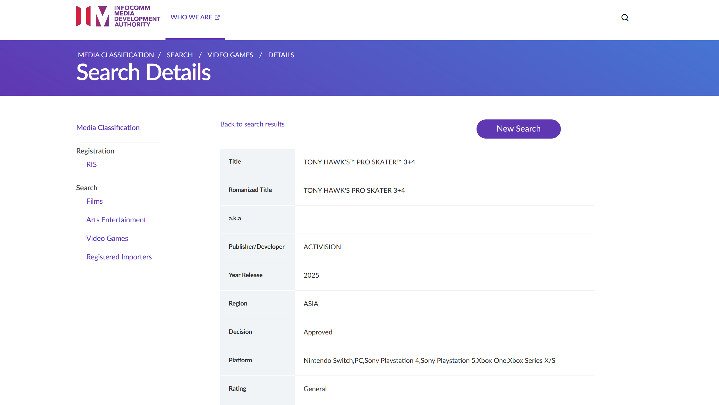The width and height of the screenshot is (719, 405).
Task: Open Media Classification sidebar heading
Action: pyautogui.click(x=108, y=128)
